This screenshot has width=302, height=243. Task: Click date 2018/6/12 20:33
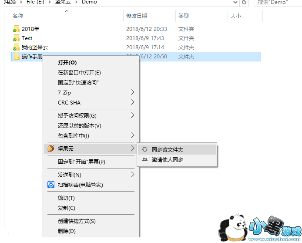tap(146, 29)
